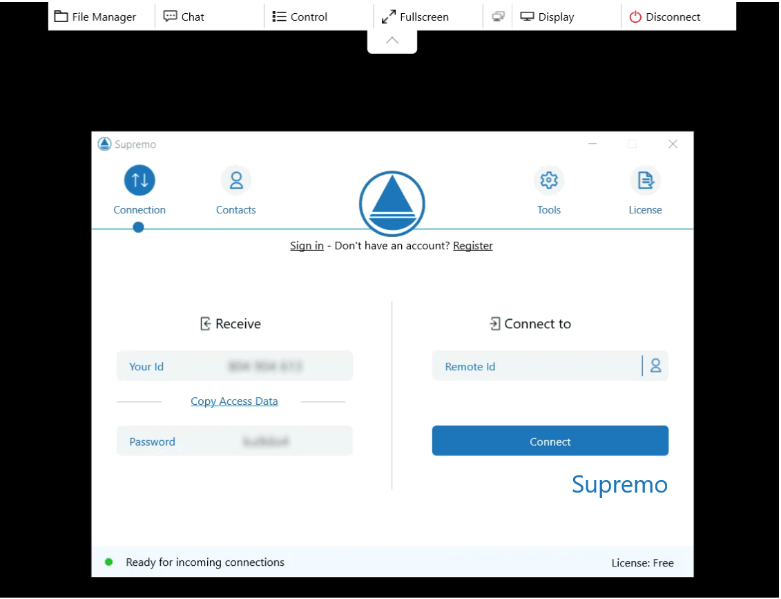Viewport: 781px width, 599px height.
Task: Click the large Supremo brand wordmark
Action: click(619, 484)
